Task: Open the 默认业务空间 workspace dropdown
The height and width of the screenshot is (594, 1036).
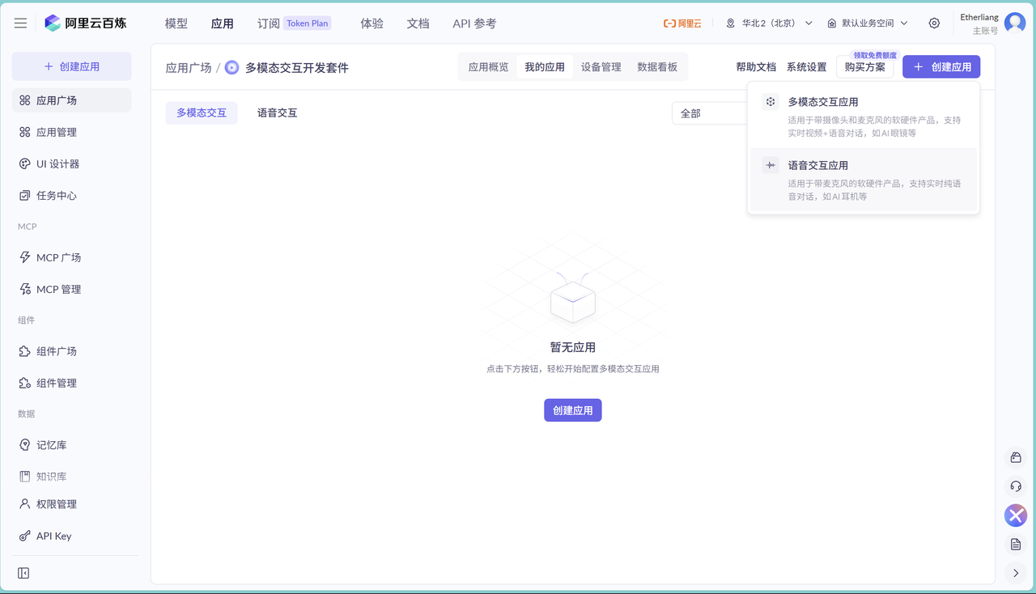Action: [868, 23]
